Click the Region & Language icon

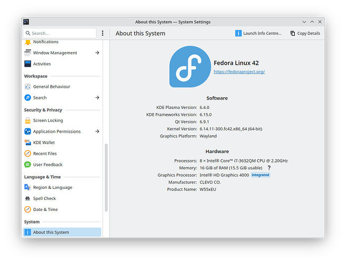click(x=27, y=187)
